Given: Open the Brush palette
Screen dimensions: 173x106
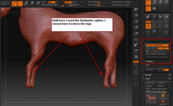Looking at the screenshot, I should [x=148, y=75].
